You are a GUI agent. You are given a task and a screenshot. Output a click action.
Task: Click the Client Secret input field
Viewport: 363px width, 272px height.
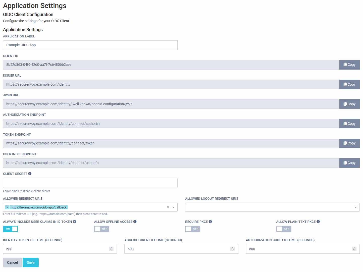(x=90, y=183)
